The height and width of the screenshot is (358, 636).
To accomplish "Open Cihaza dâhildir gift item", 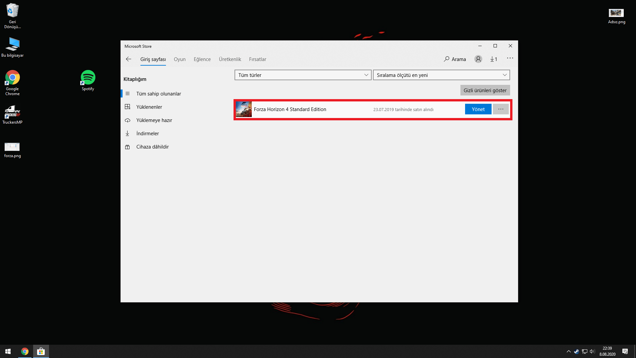I will click(x=152, y=147).
